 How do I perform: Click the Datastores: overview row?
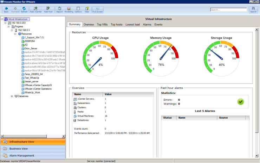pos(113,120)
